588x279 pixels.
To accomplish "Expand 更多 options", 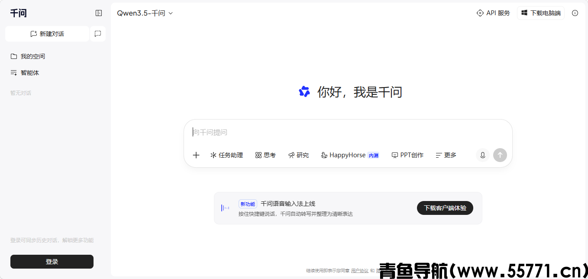I will [446, 155].
